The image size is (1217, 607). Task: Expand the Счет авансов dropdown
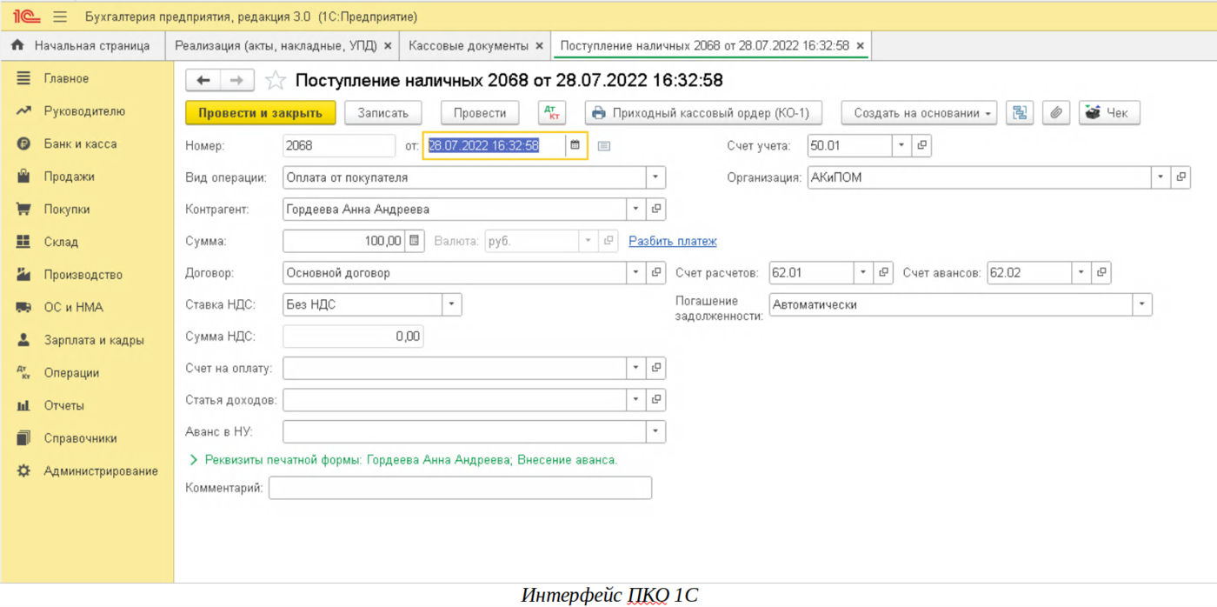(x=1081, y=273)
